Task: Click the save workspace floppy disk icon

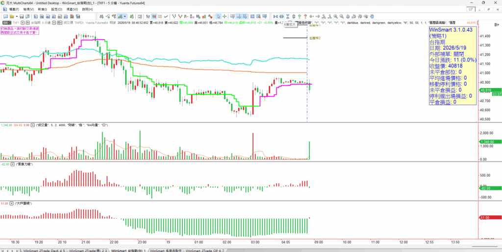Action: (x=22, y=16)
